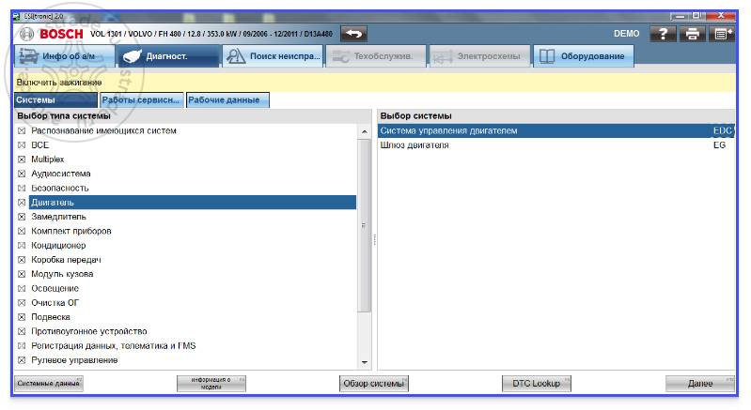
Task: Toggle the Кондиционер checkbox
Action: tap(22, 246)
